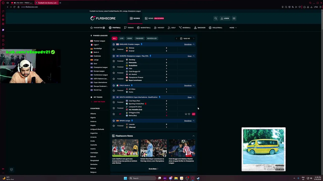
Task: Open the hamburger menu icon
Action: tap(234, 18)
